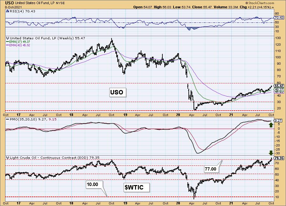Click the 90 label on the RSI axis
286x206 pixels.
pyautogui.click(x=277, y=14)
